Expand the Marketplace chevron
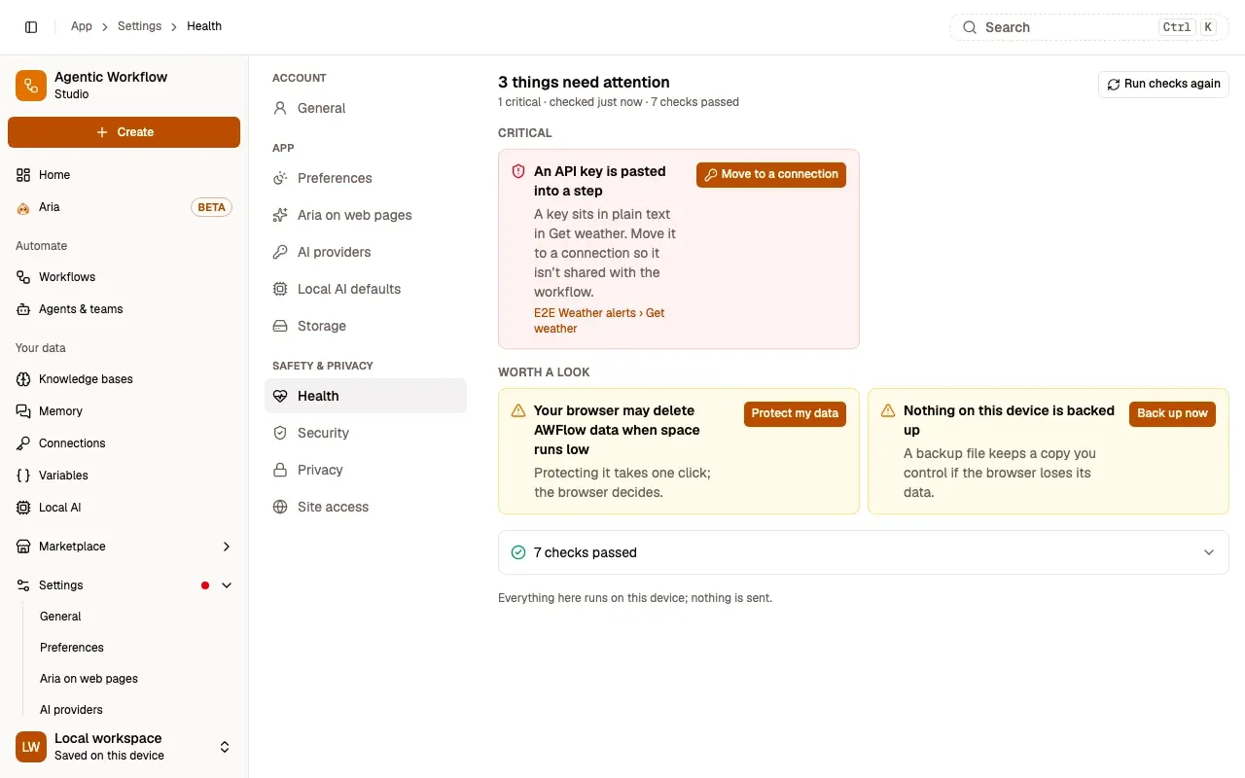This screenshot has height=778, width=1245. [x=227, y=547]
